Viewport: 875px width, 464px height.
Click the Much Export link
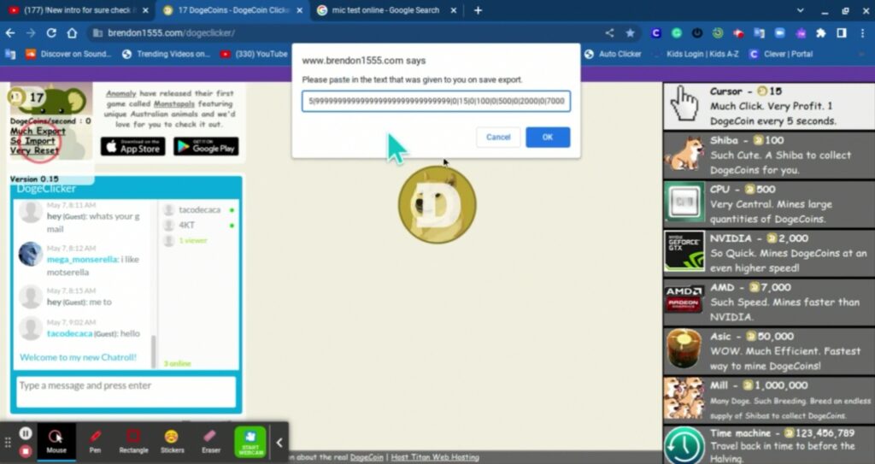38,132
